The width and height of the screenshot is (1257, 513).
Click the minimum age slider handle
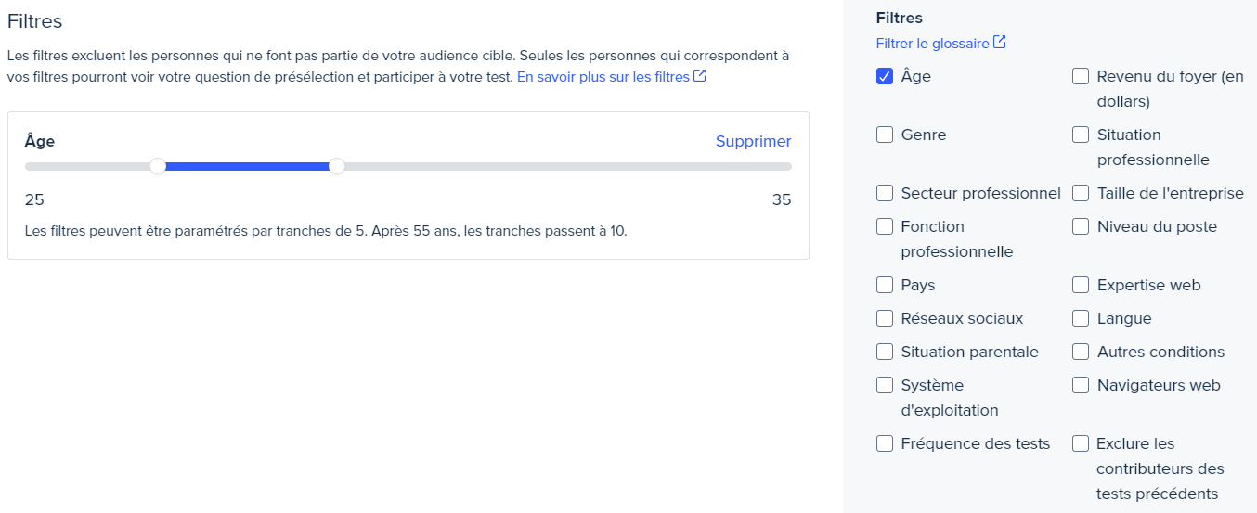[x=158, y=166]
